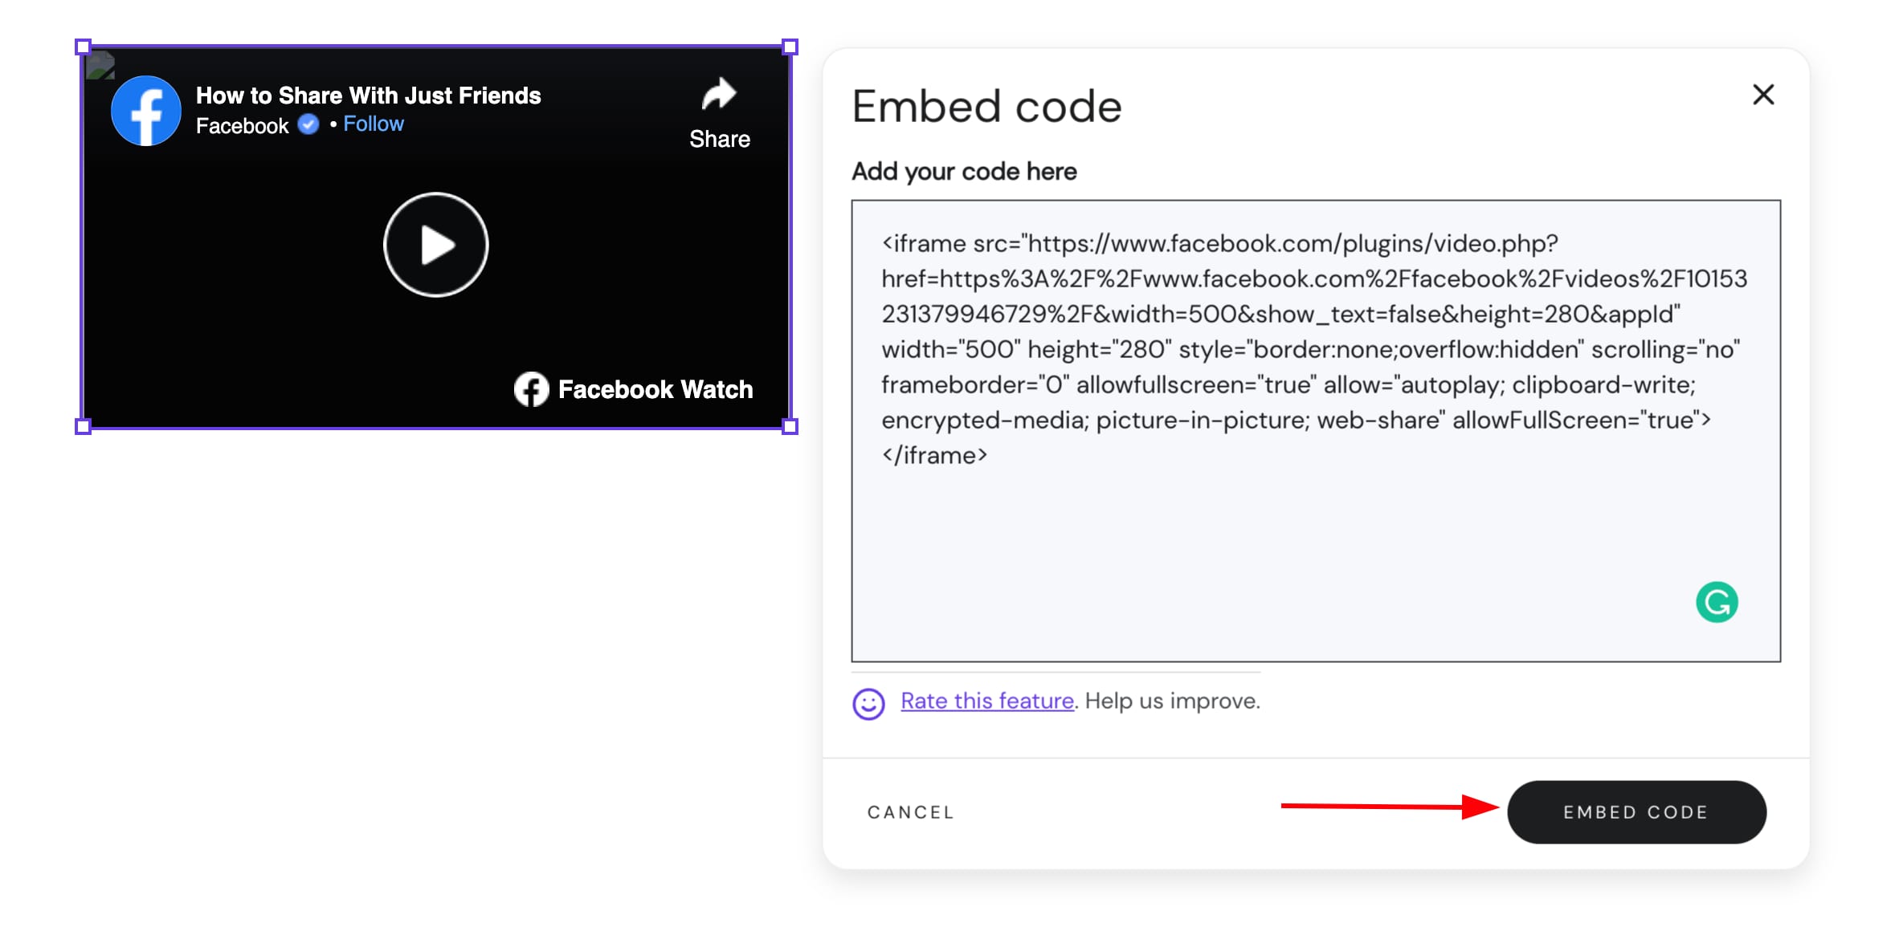Close the Embed code dialog
This screenshot has width=1899, height=931.
(1763, 95)
